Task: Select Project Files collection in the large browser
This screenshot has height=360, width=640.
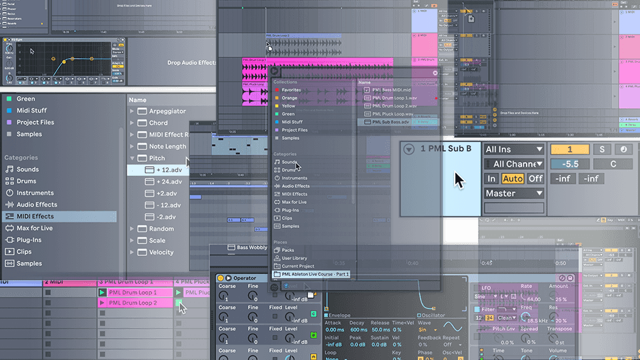Action: click(35, 122)
